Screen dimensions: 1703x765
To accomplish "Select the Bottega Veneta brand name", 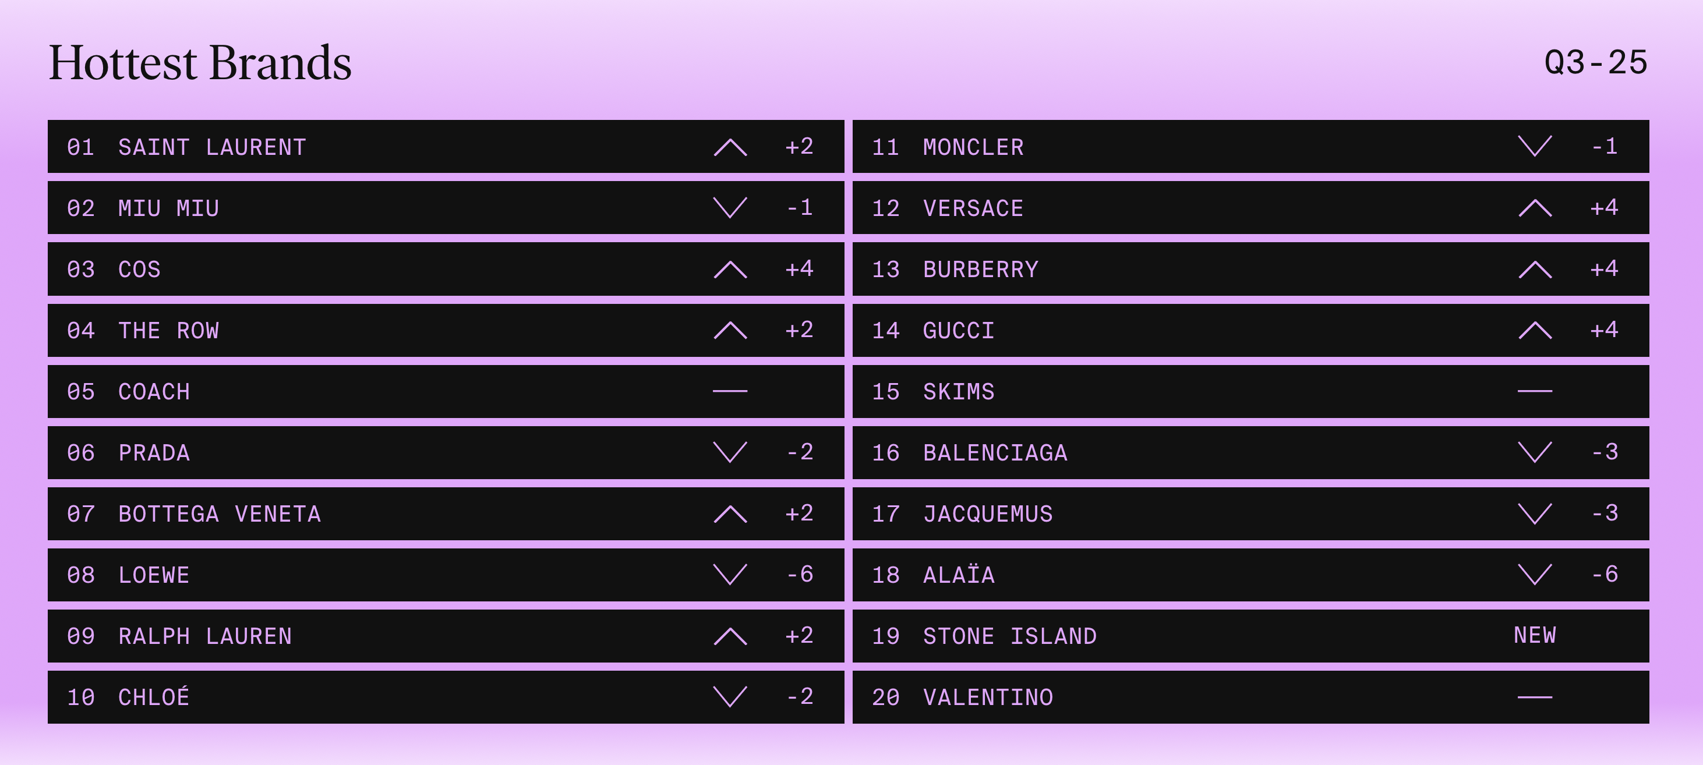I will click(220, 514).
